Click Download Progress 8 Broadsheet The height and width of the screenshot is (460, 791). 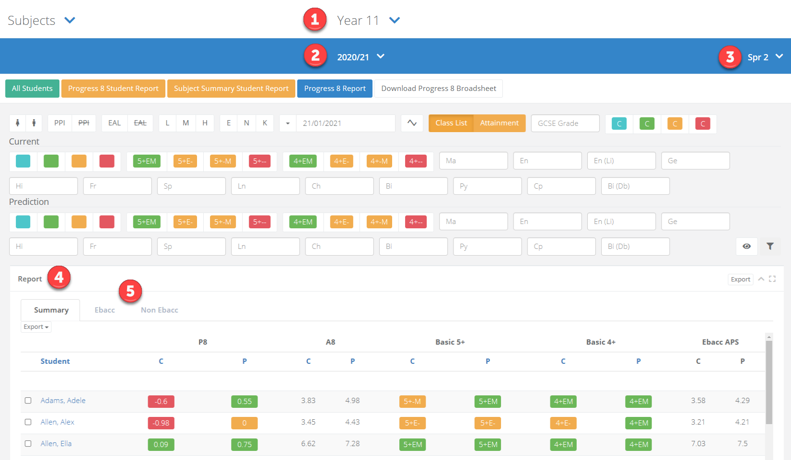[439, 89]
